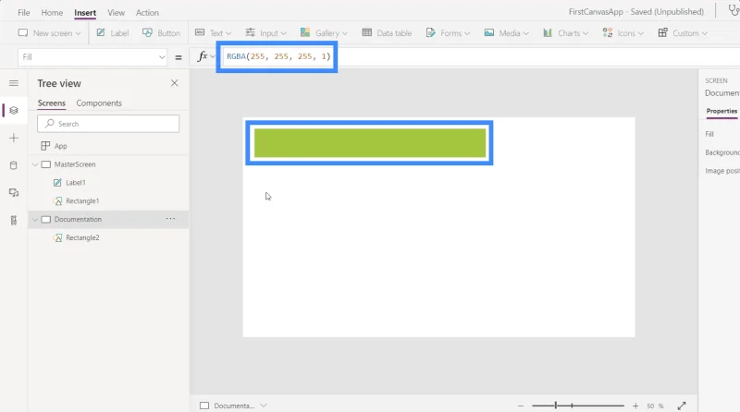Open the New screen dropdown
740x412 pixels.
tap(49, 33)
